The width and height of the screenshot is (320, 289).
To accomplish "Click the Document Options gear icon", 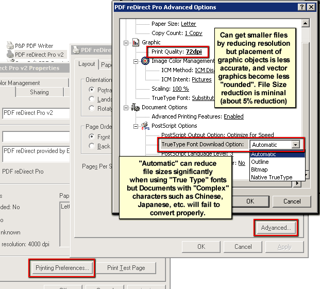I will pos(136,107).
